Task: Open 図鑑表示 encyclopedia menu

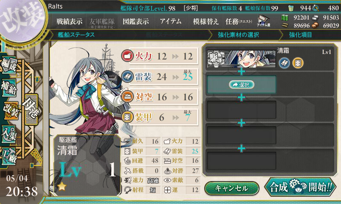Action: (x=136, y=21)
